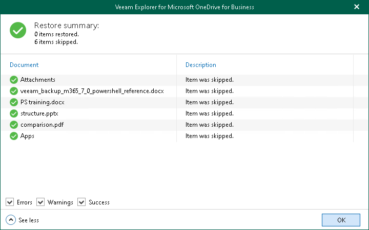Viewport: 369px width, 230px height.
Task: Toggle the Warnings filter checkbox
Action: point(41,202)
